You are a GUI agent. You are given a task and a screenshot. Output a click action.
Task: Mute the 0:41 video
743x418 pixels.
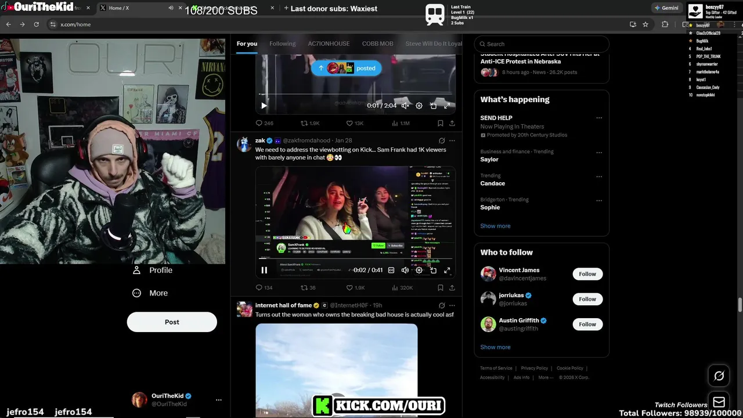405,270
